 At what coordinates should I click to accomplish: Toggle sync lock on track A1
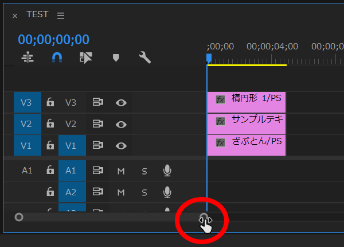(98, 170)
